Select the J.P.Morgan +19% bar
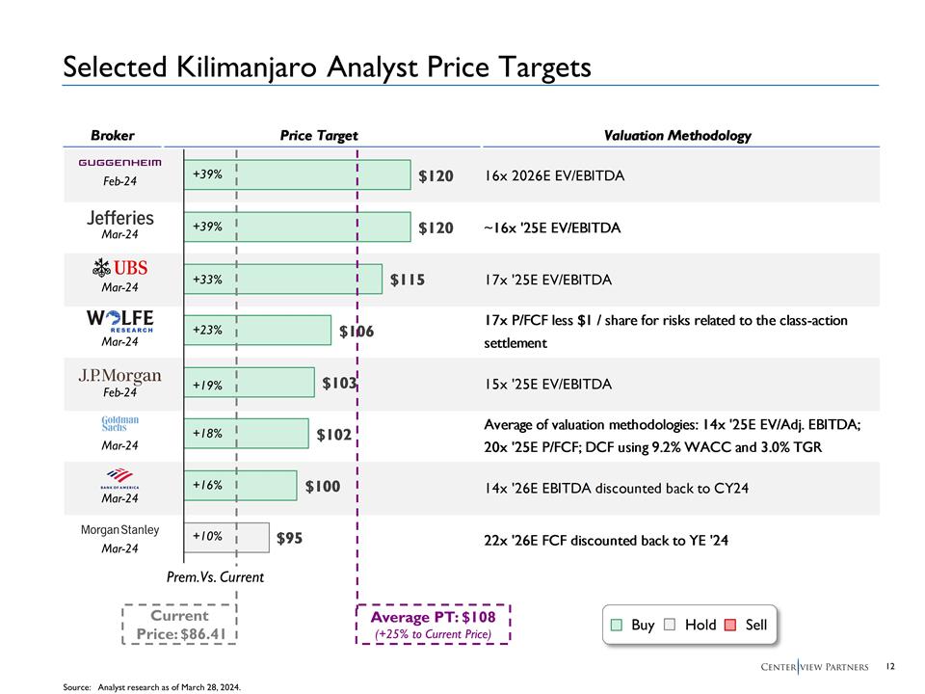This screenshot has width=925, height=694. (x=250, y=382)
